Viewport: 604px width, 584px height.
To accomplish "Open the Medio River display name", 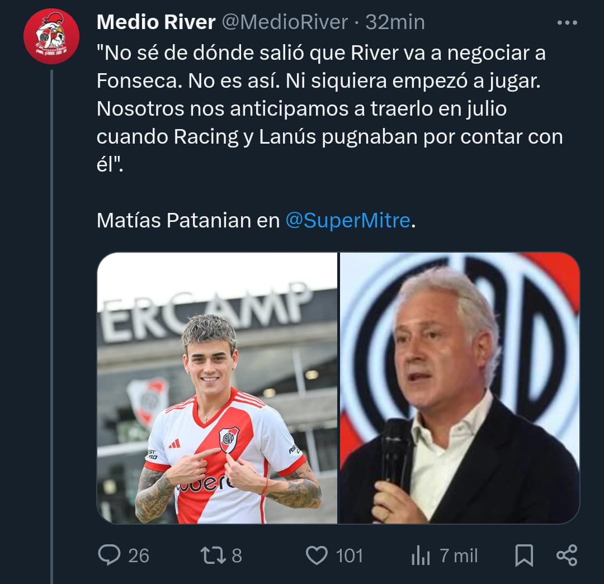I will 156,22.
